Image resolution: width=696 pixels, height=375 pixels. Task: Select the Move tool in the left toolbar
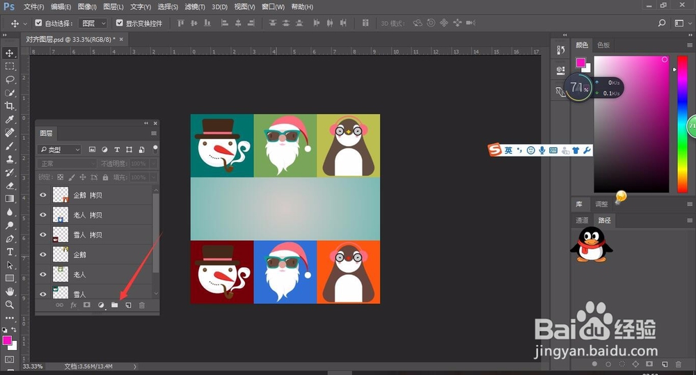point(9,53)
